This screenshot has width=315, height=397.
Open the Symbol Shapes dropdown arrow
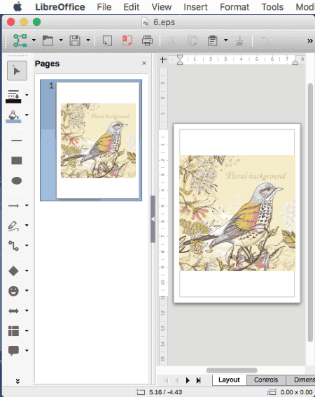[27, 291]
